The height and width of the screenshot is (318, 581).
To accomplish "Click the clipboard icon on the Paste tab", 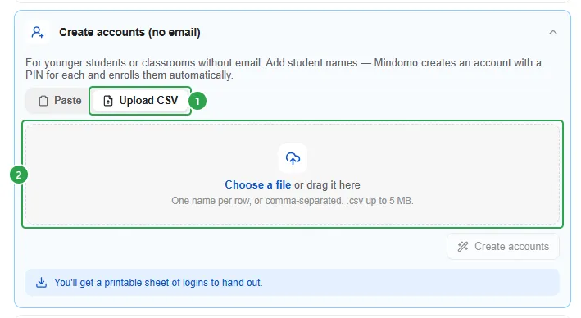I will coord(43,101).
